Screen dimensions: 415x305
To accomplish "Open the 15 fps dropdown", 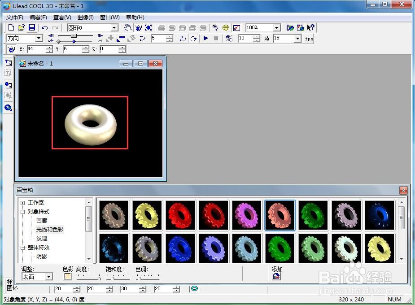I will click(298, 39).
